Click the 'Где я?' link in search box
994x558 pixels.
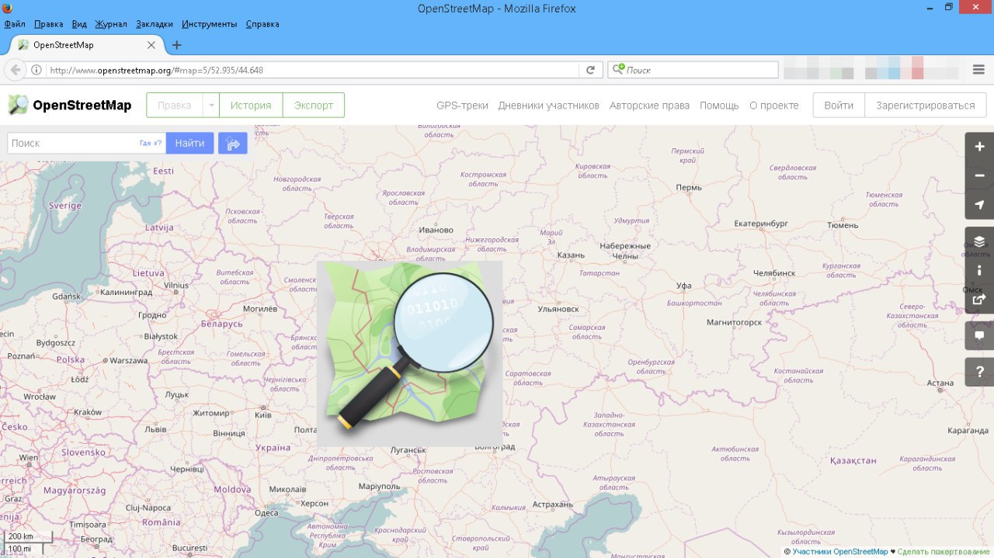151,143
